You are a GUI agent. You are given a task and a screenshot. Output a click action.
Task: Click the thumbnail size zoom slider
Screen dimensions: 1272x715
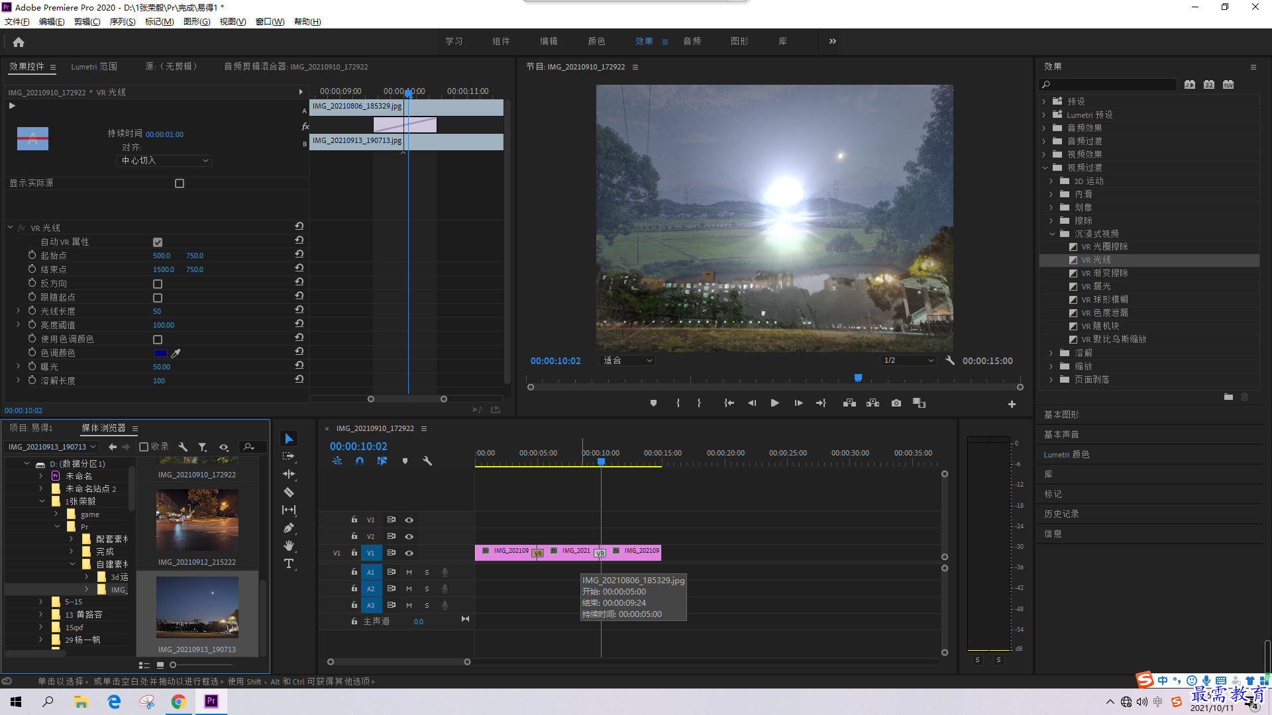tap(173, 665)
